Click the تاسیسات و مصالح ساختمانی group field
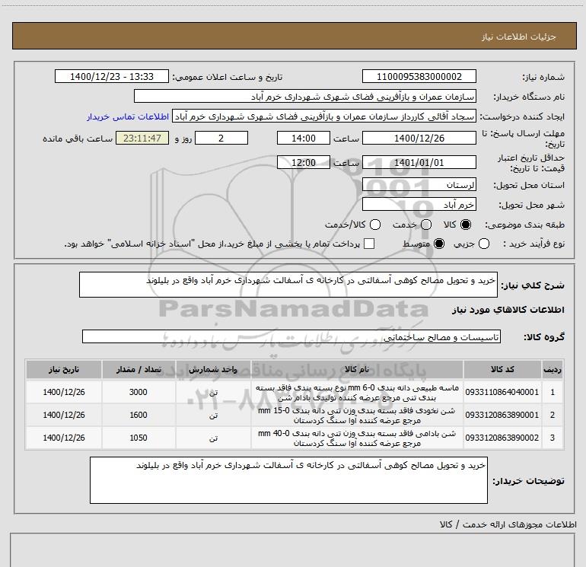The height and width of the screenshot is (567, 586). point(291,336)
